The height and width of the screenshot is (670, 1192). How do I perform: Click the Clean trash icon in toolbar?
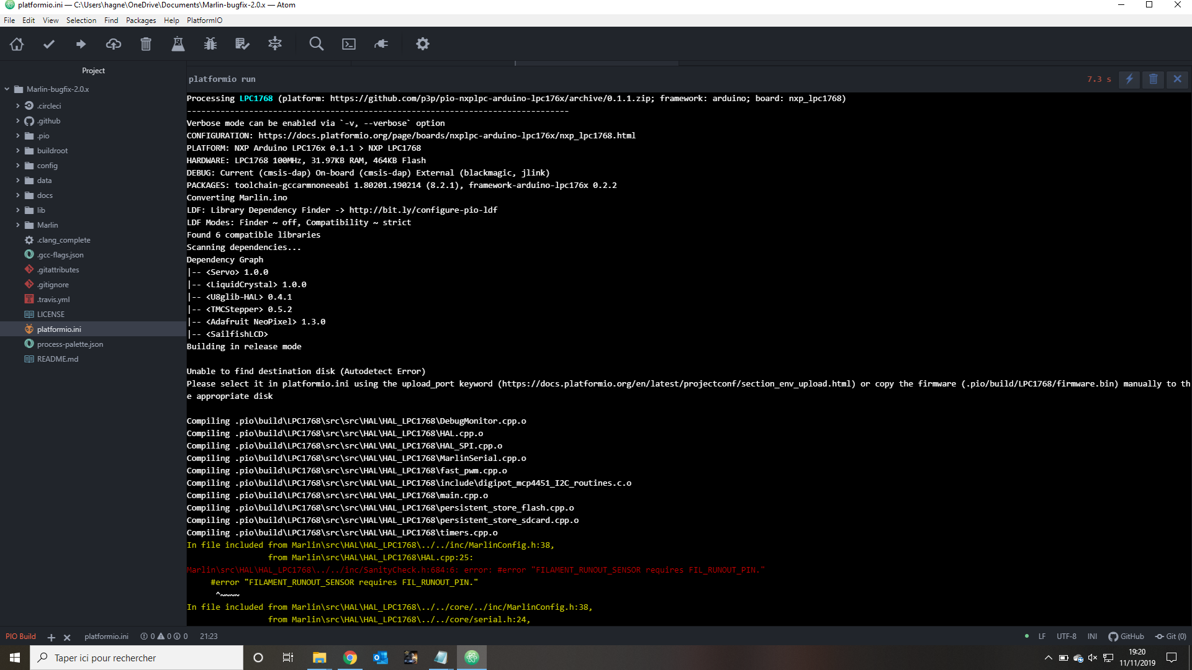tap(146, 44)
